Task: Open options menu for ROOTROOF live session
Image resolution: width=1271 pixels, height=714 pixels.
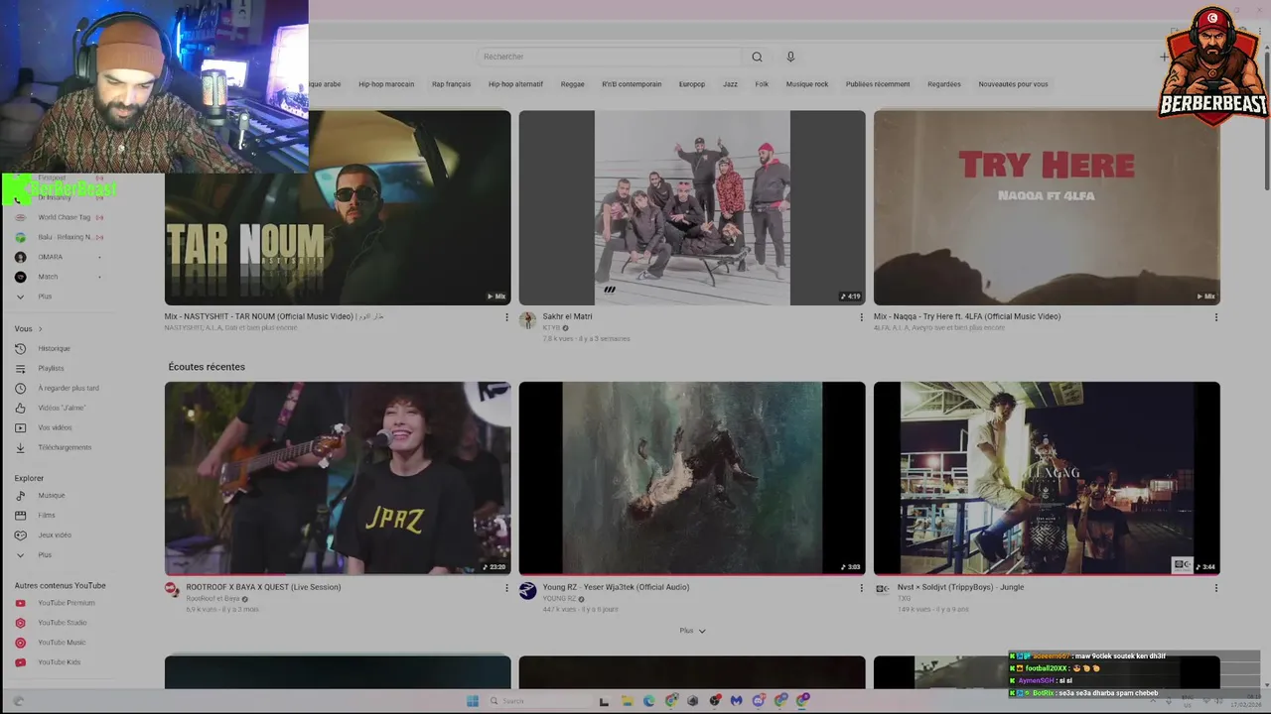Action: (x=506, y=588)
